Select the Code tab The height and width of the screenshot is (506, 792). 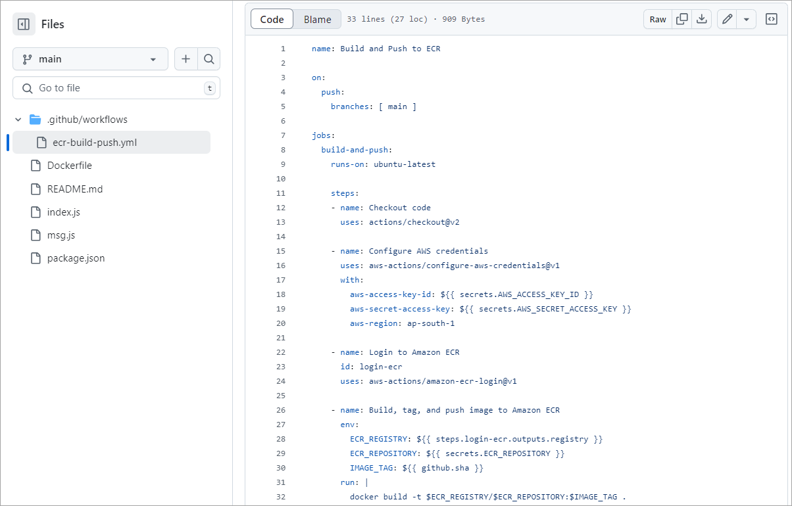[272, 19]
